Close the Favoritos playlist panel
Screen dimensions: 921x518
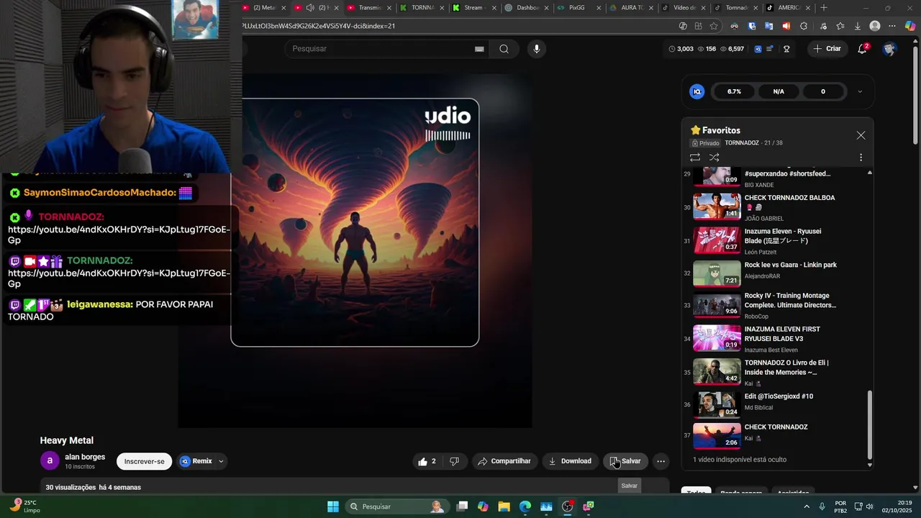pos(861,135)
